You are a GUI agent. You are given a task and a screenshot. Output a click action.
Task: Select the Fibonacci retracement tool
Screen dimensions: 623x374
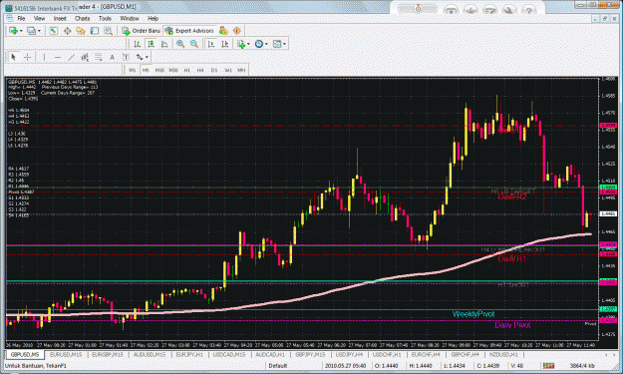pyautogui.click(x=98, y=57)
